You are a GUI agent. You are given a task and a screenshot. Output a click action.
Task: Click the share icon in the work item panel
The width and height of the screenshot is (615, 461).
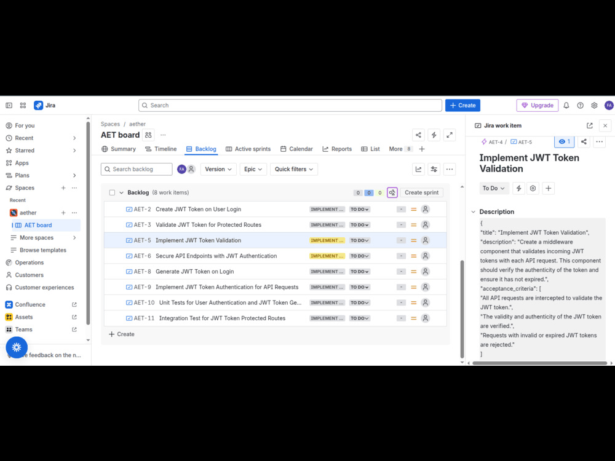coord(584,141)
